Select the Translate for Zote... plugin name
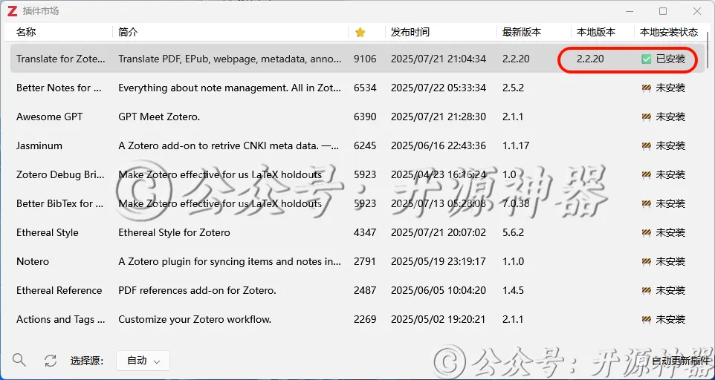 [61, 59]
